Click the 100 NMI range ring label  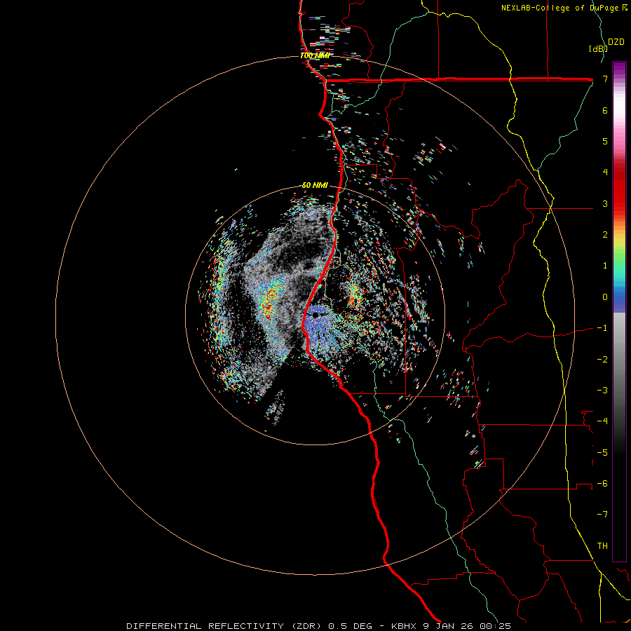[315, 55]
